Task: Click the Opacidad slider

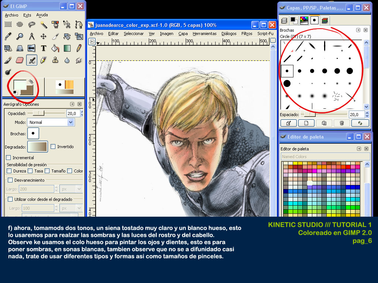Action: tap(46, 113)
